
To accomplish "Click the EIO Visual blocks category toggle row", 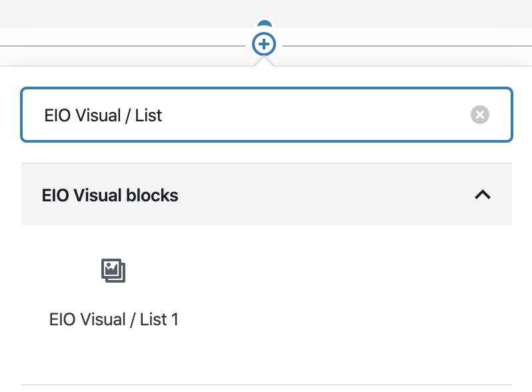I will click(x=267, y=195).
